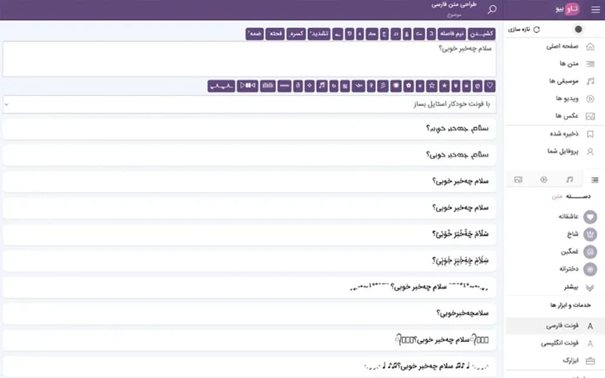Click the music note decoration icon
Screen dimensions: 605x378
[x=322, y=86]
